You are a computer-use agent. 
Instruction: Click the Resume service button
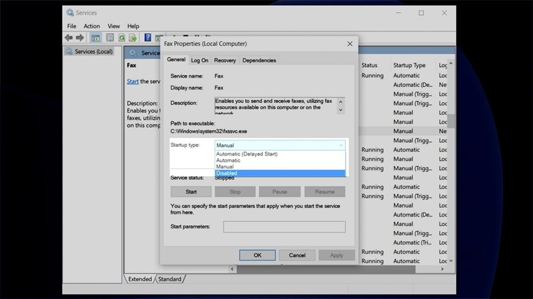pyautogui.click(x=324, y=192)
